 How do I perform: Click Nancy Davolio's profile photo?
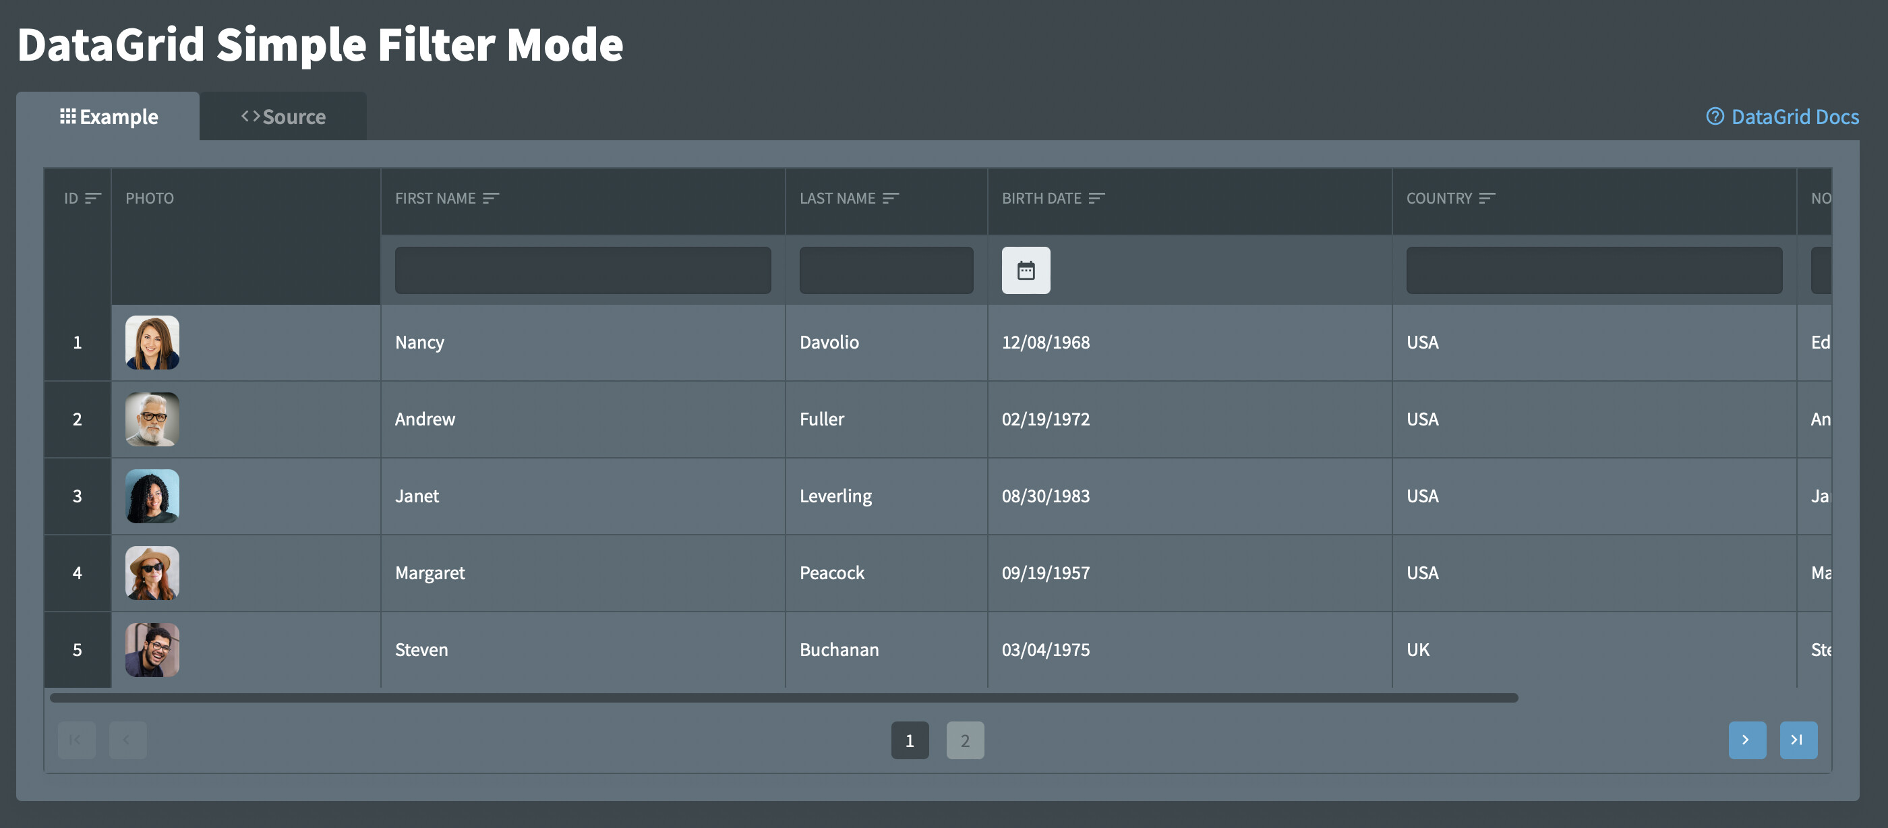coord(152,343)
